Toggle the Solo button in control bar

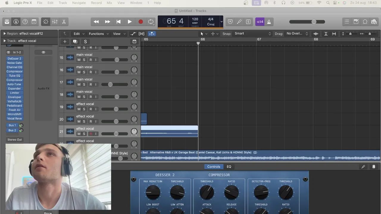click(248, 22)
